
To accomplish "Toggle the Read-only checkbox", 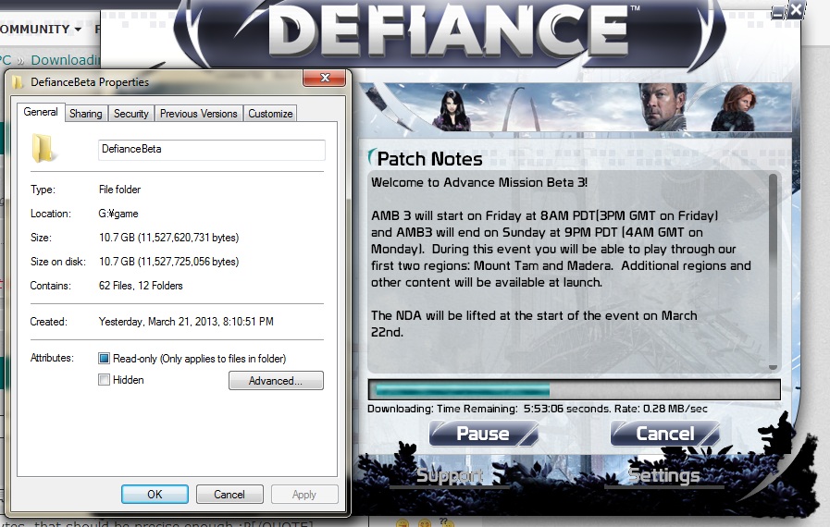I will (x=104, y=359).
